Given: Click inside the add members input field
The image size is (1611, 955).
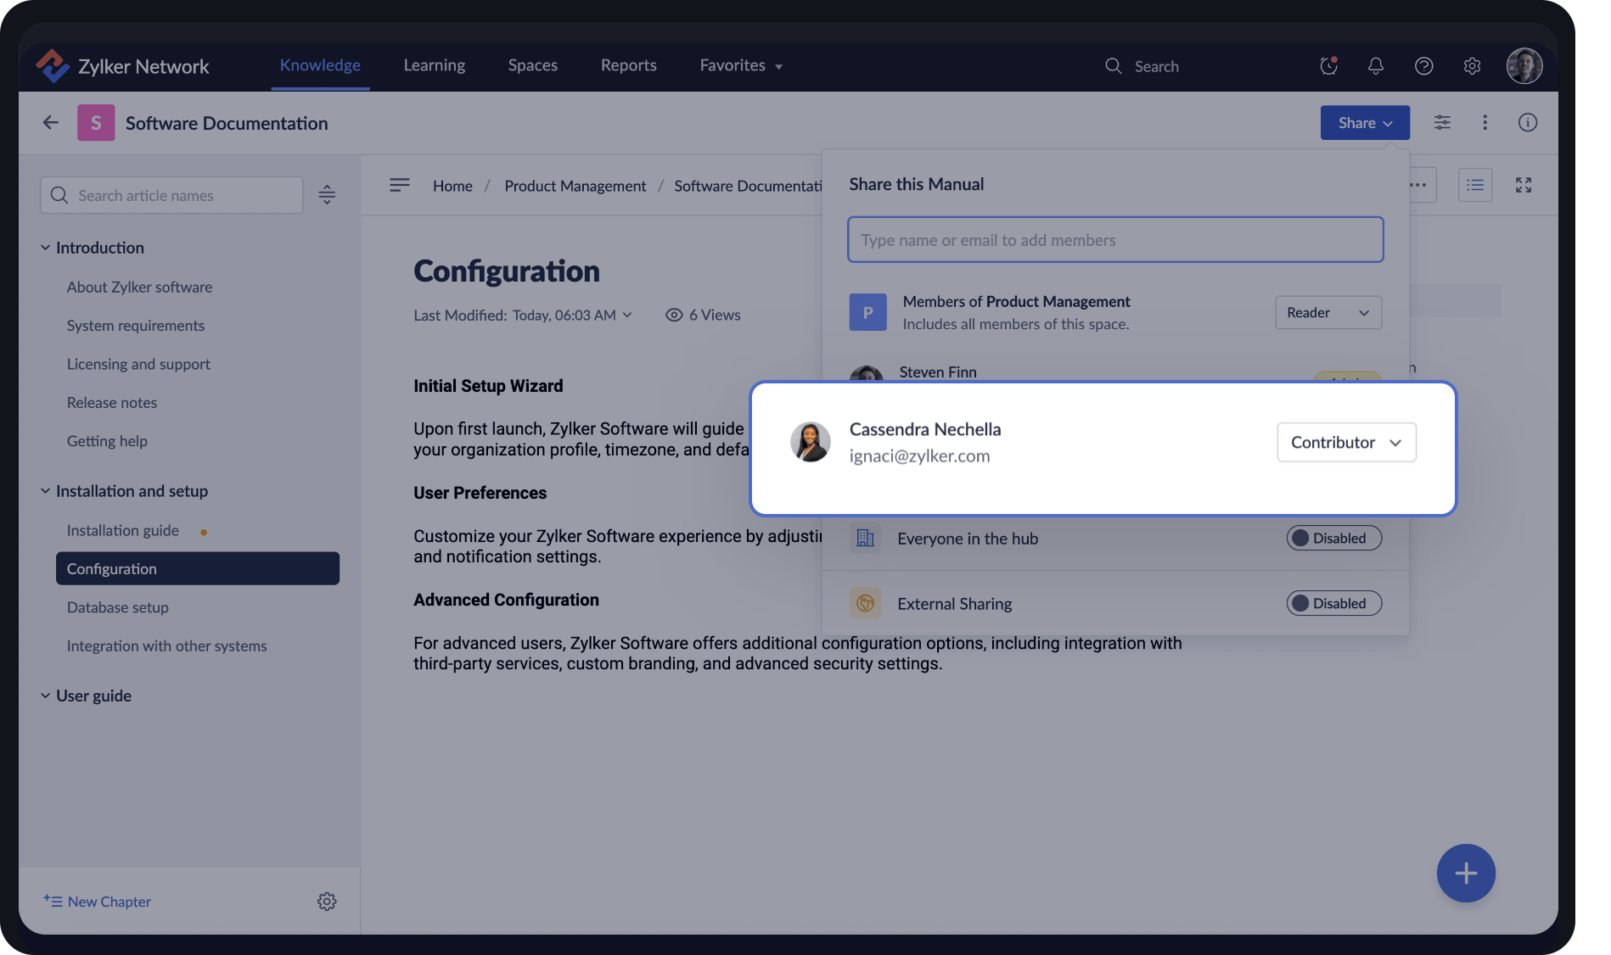Looking at the screenshot, I should pyautogui.click(x=1114, y=240).
